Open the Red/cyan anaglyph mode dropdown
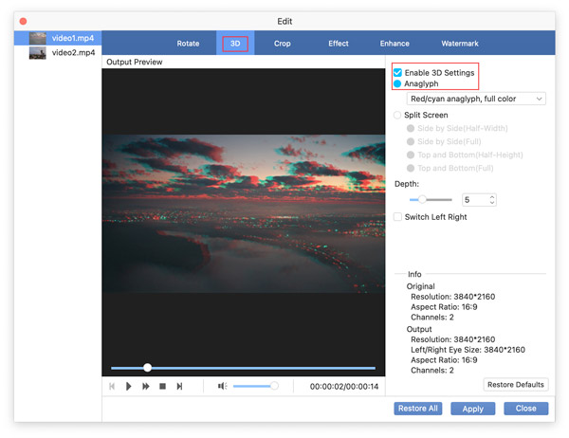569x438 pixels. point(475,99)
